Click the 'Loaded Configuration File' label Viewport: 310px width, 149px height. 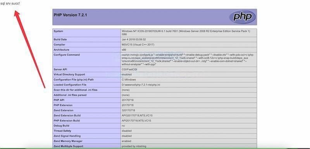(x=70, y=85)
